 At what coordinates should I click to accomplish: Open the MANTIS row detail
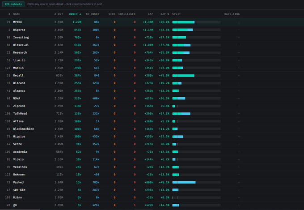pyautogui.click(x=152, y=68)
